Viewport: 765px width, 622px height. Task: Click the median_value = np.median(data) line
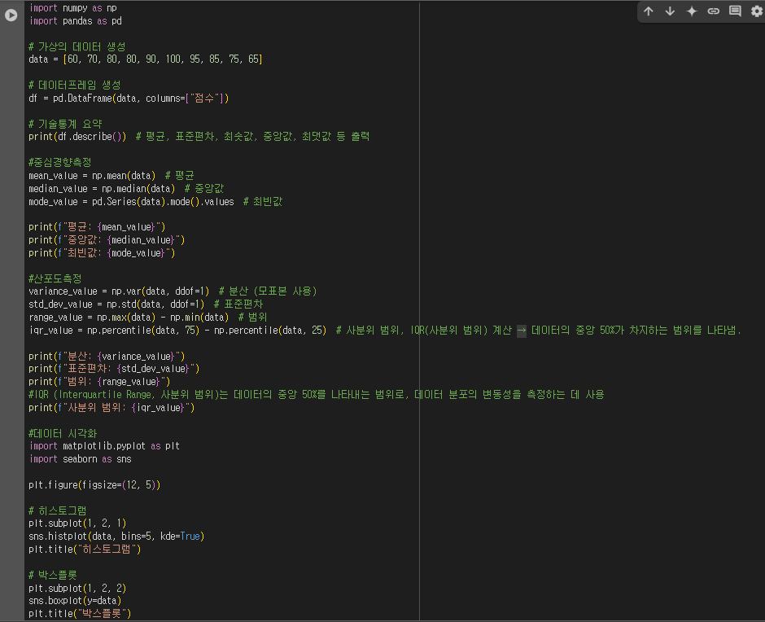coord(126,188)
